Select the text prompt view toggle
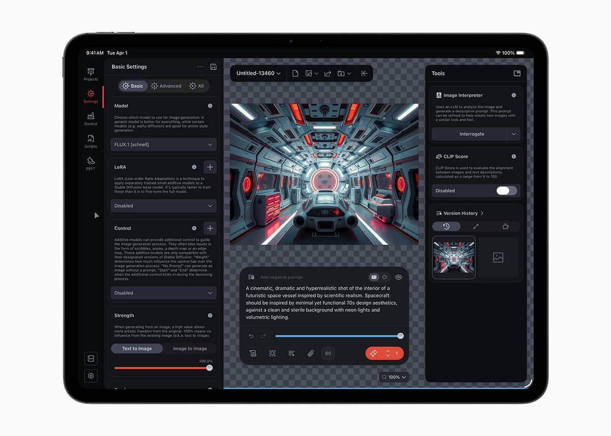Viewport: 611px width, 436px height. [x=374, y=277]
